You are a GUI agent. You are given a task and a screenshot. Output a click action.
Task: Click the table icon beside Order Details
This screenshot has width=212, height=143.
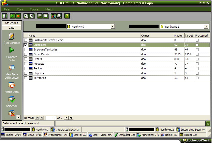click(x=31, y=54)
